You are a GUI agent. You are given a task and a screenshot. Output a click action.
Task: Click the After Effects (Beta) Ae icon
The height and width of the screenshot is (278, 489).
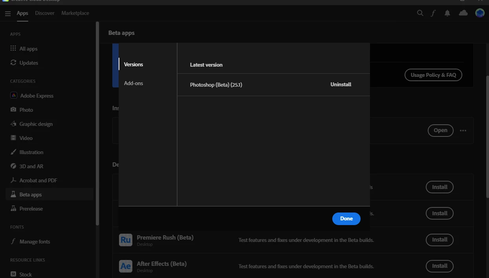click(126, 266)
